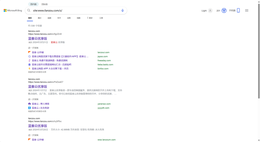Open the rewards trophy icon
Screen dimensions: 260x142
click(x=224, y=10)
